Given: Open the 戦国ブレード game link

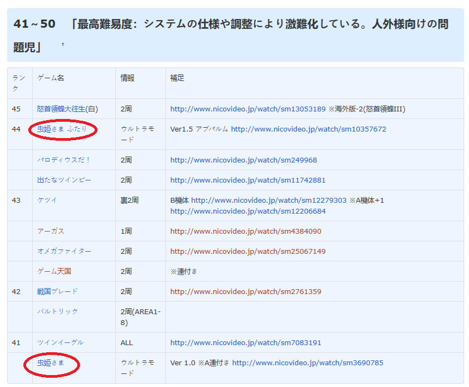Looking at the screenshot, I should 58,292.
